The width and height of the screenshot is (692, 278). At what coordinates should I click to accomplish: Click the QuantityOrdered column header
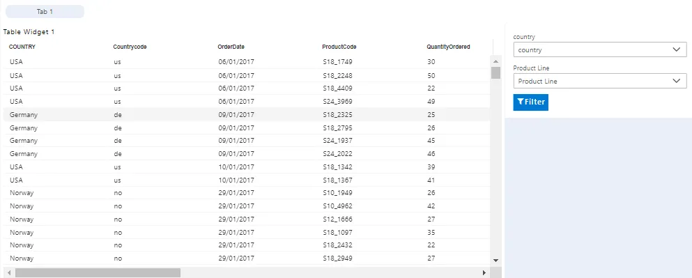[448, 47]
